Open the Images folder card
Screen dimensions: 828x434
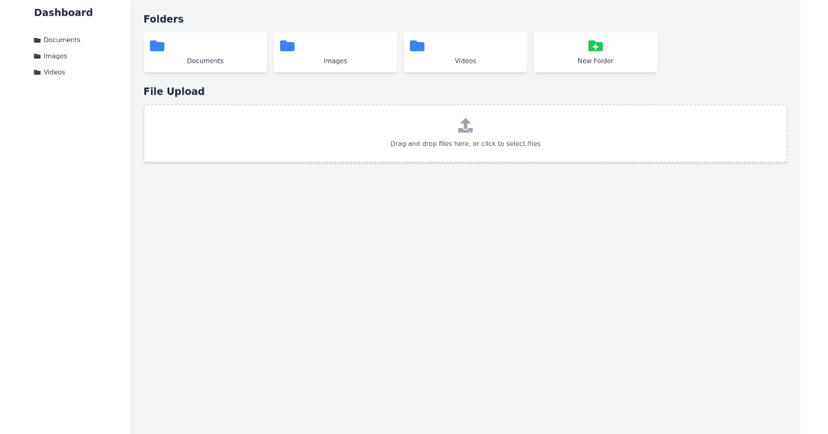pyautogui.click(x=335, y=52)
